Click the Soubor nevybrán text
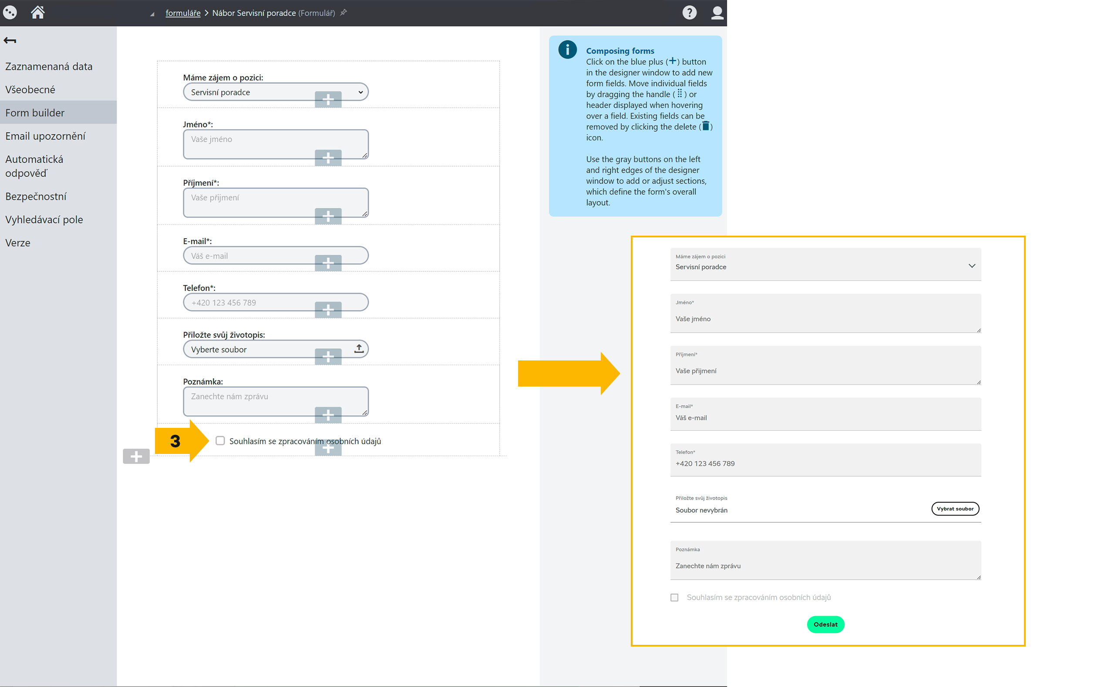 (701, 510)
